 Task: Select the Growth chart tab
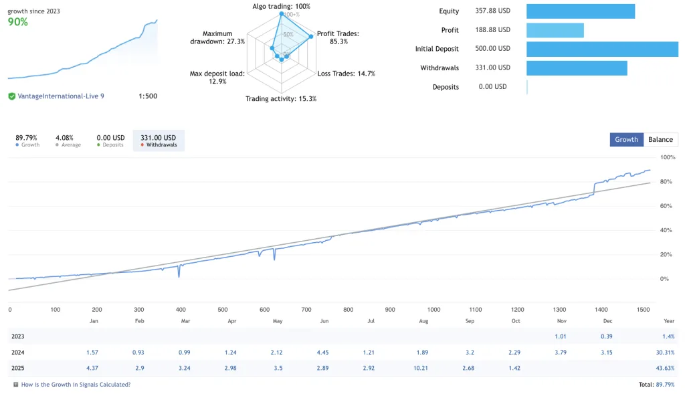click(626, 139)
